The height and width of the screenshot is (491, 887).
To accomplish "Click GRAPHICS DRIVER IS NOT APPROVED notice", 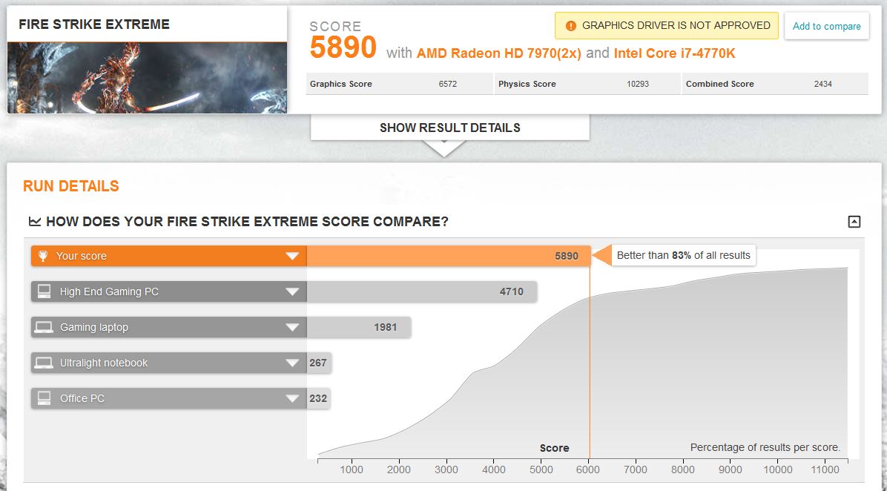I will [667, 26].
